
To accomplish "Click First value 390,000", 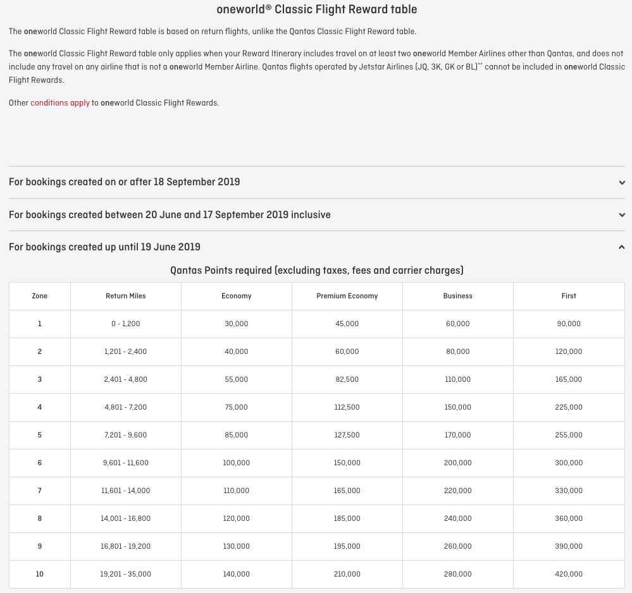I will pyautogui.click(x=569, y=546).
